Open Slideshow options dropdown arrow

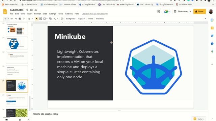[191, 11]
